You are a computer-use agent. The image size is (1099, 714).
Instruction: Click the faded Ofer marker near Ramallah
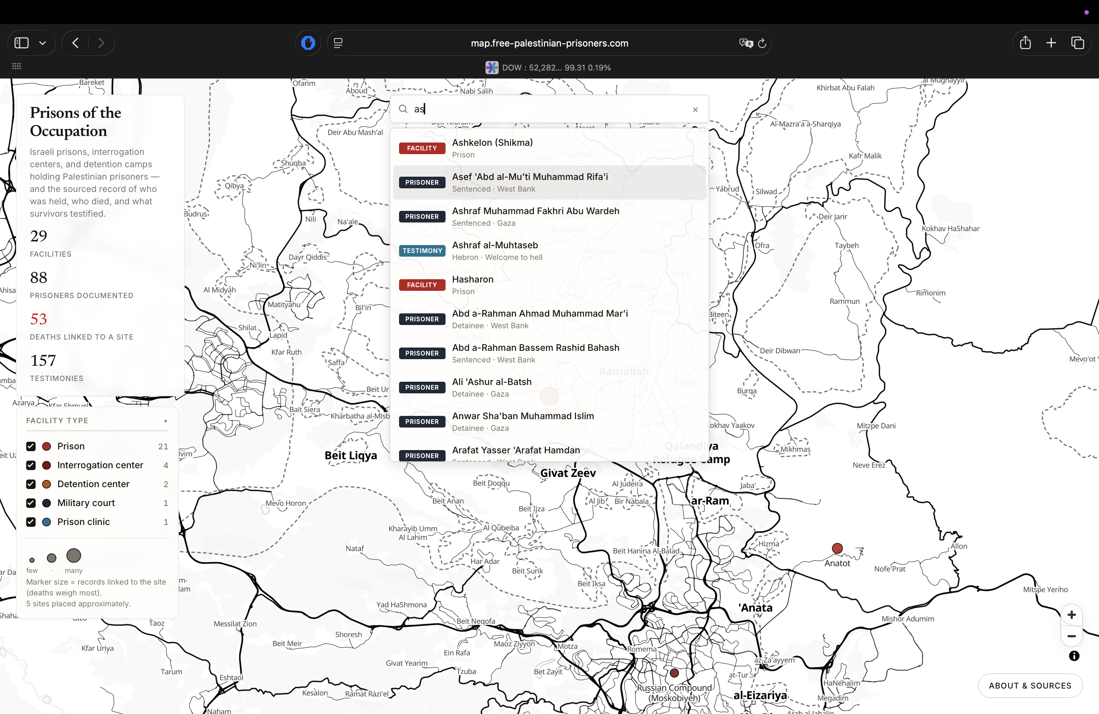[549, 396]
